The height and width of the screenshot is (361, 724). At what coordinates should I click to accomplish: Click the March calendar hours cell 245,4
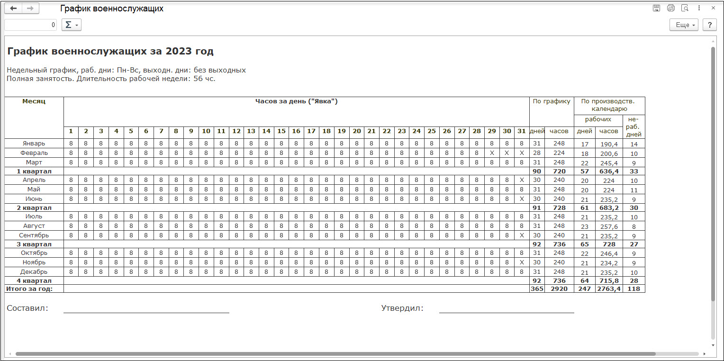click(609, 163)
